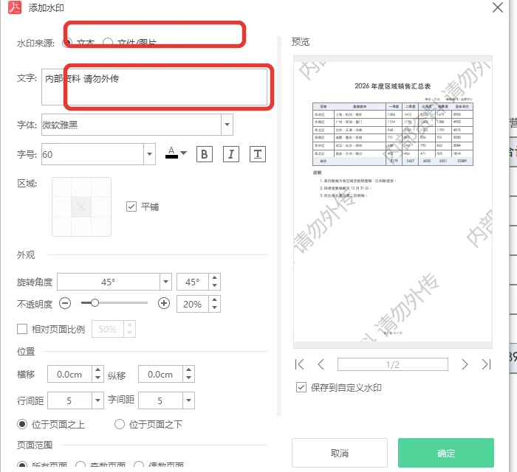This screenshot has width=517, height=472.
Task: Toggle bold formatting for watermark text
Action: click(205, 154)
